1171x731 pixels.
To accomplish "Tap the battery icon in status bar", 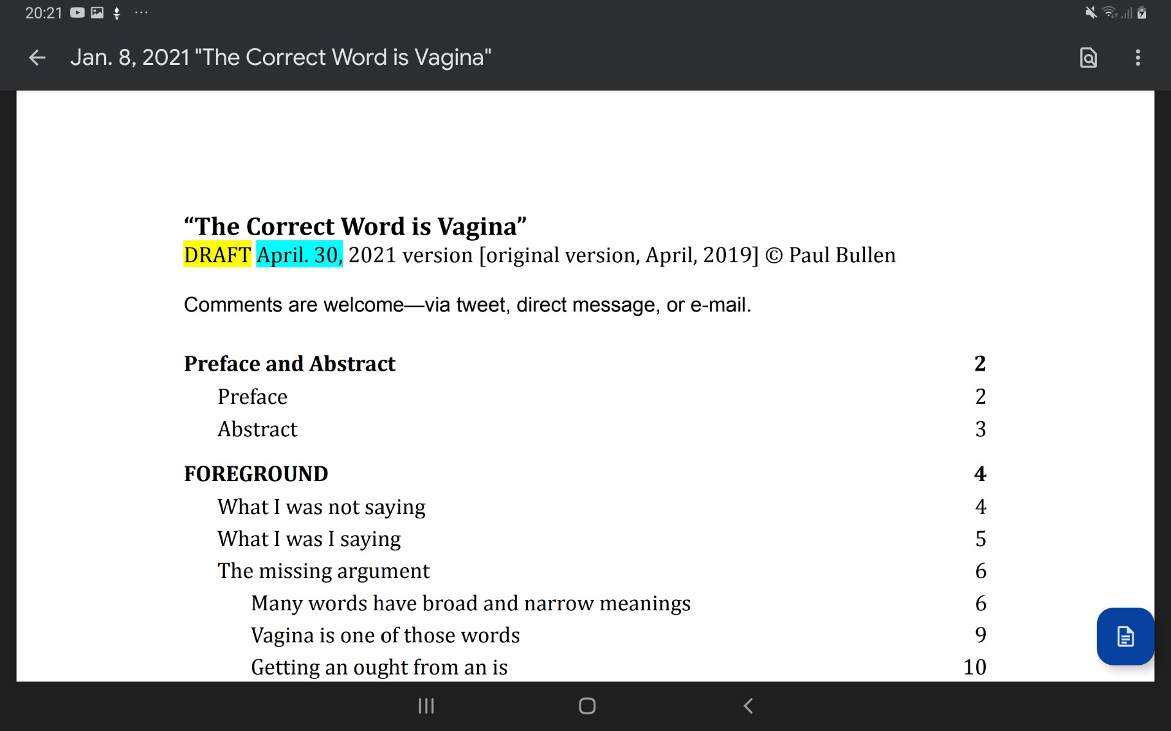I will tap(1141, 13).
